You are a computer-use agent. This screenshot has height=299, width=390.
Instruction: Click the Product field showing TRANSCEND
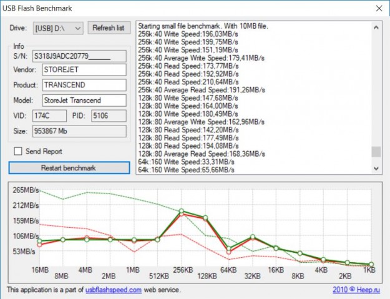pos(84,85)
